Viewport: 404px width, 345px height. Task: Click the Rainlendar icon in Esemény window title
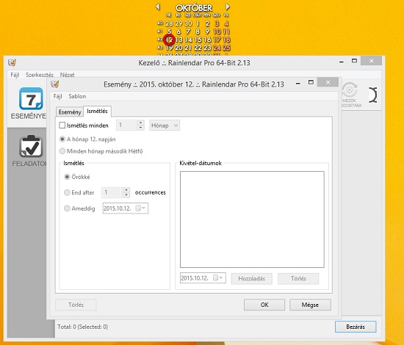coord(55,84)
